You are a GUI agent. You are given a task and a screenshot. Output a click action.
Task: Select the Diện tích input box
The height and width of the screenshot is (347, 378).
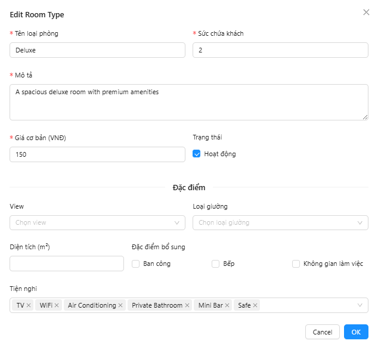click(x=67, y=264)
